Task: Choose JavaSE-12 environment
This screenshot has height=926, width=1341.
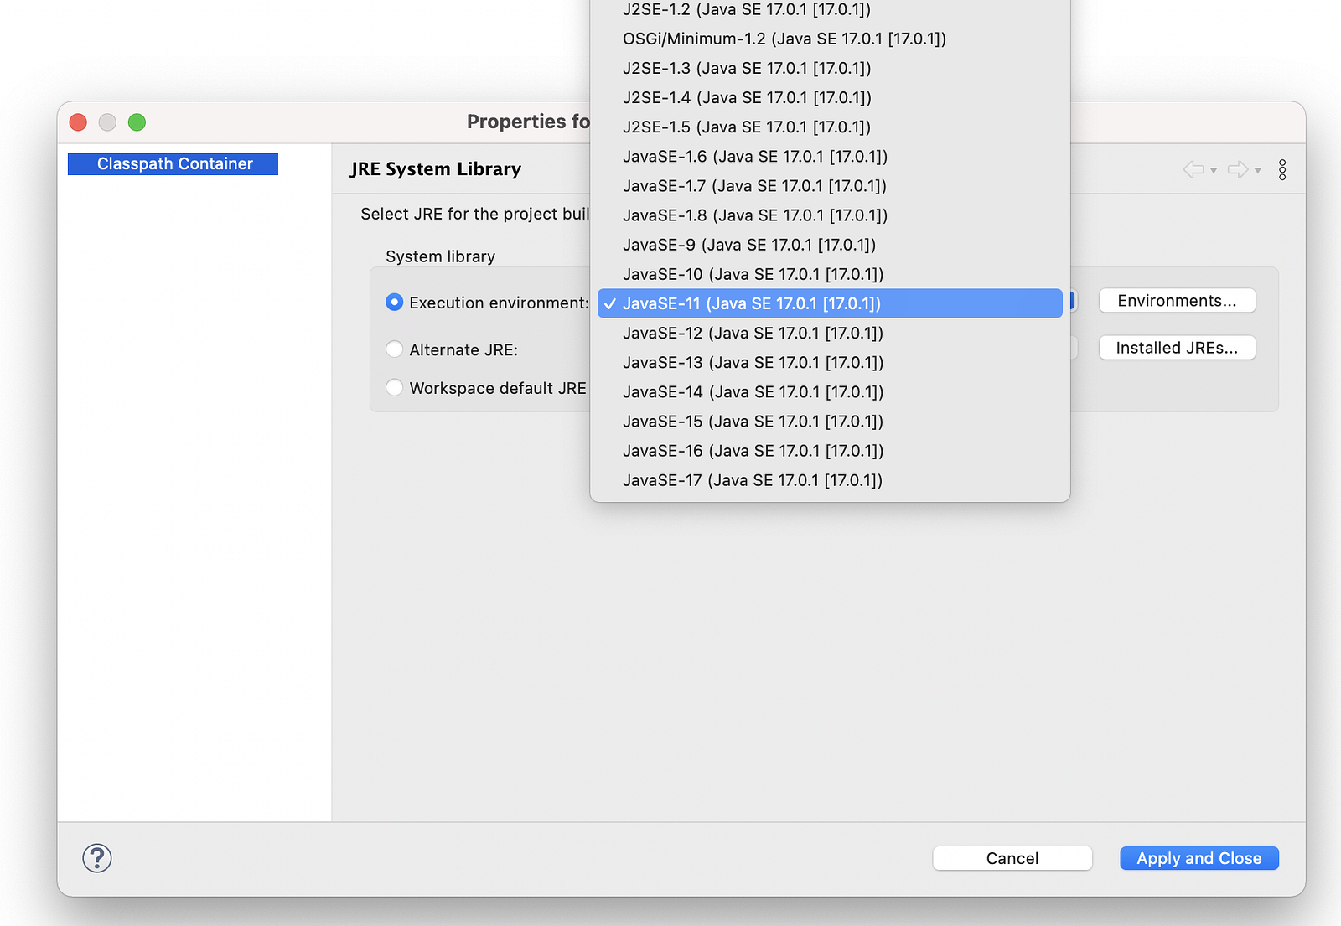Action: tap(830, 333)
